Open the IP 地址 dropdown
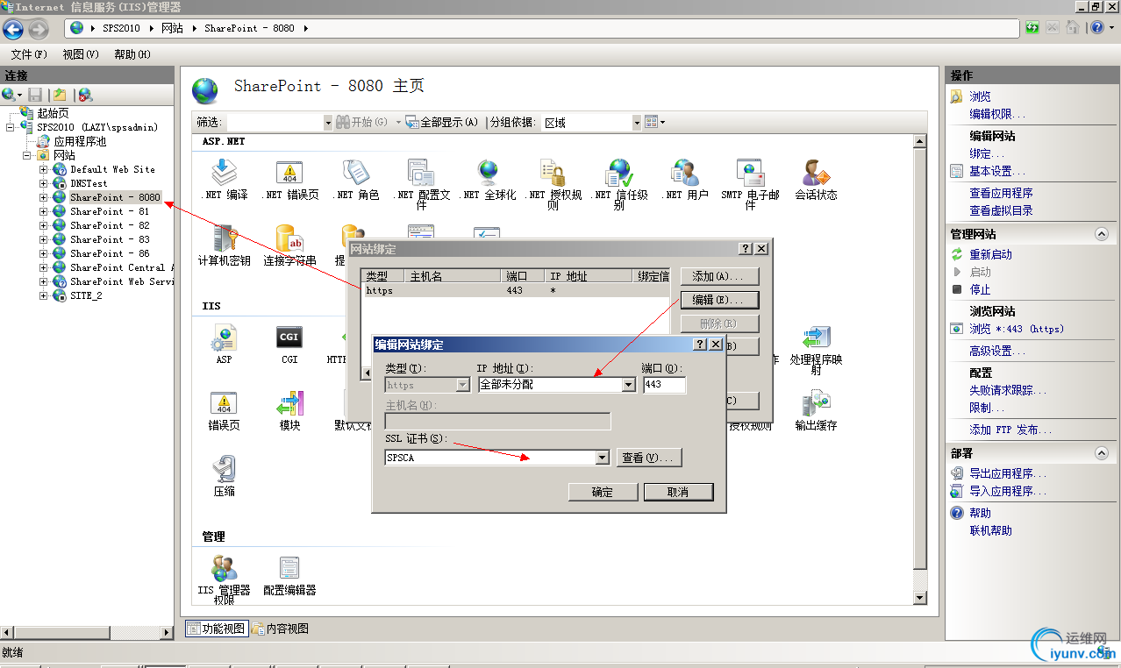 click(628, 385)
